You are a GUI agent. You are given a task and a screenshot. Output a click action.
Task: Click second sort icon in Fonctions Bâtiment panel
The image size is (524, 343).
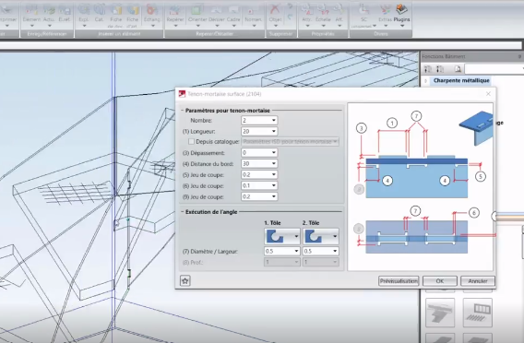click(440, 69)
